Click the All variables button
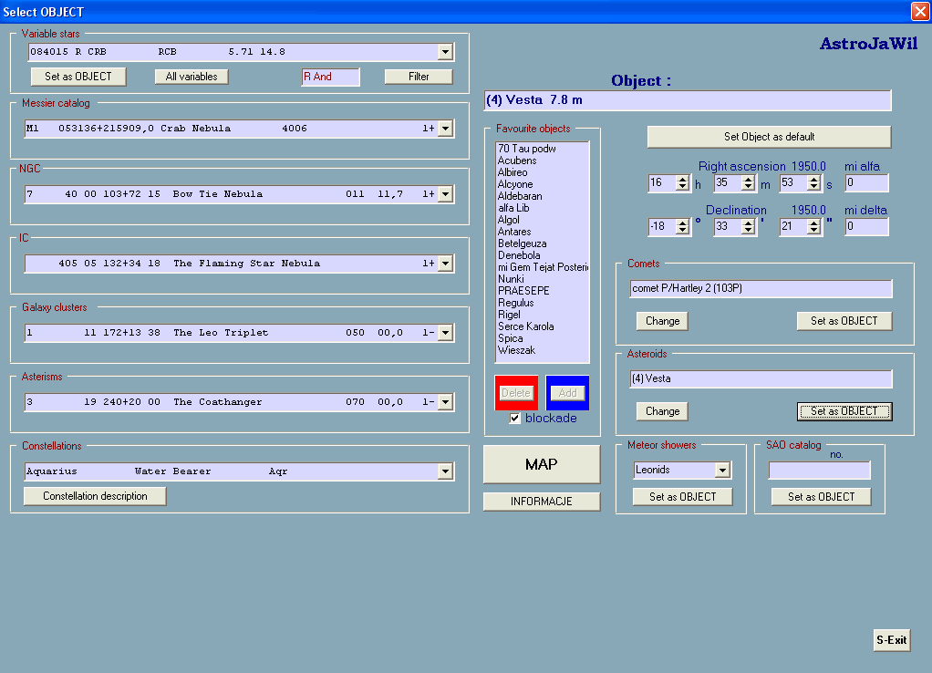Screen dimensions: 932x673 coord(192,77)
